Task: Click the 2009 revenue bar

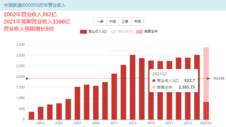Action: coord(96,103)
